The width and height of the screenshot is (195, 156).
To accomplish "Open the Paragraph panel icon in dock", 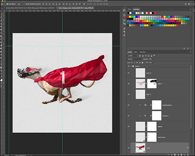I will (x=124, y=32).
